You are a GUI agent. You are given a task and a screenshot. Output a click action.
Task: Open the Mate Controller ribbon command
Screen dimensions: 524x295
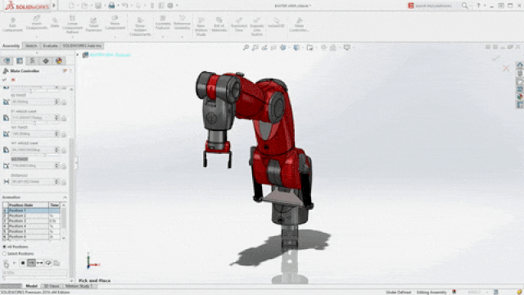coord(299,25)
